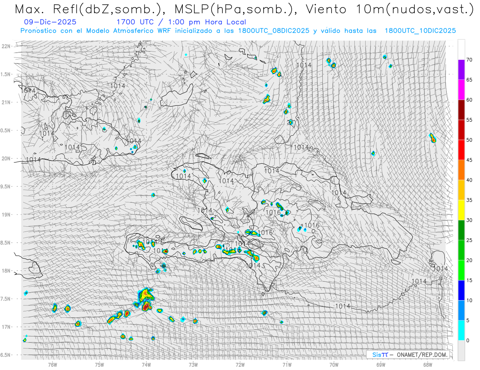Click the dark green 25–30 dBZ legend color

461,230
